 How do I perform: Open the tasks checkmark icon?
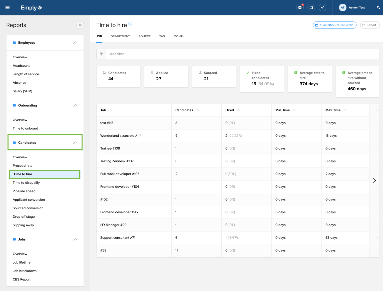322,7
